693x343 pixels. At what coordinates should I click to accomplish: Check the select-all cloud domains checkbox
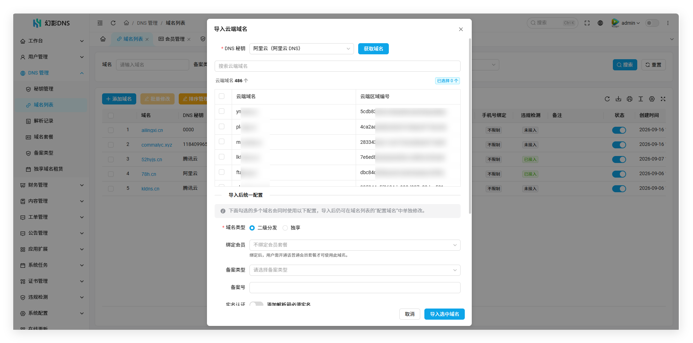point(222,96)
